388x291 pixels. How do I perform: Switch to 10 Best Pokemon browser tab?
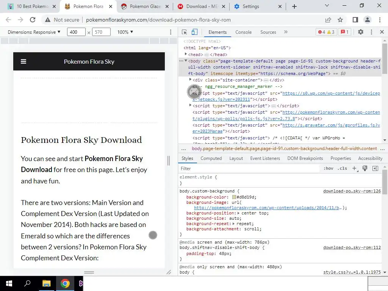click(x=33, y=6)
